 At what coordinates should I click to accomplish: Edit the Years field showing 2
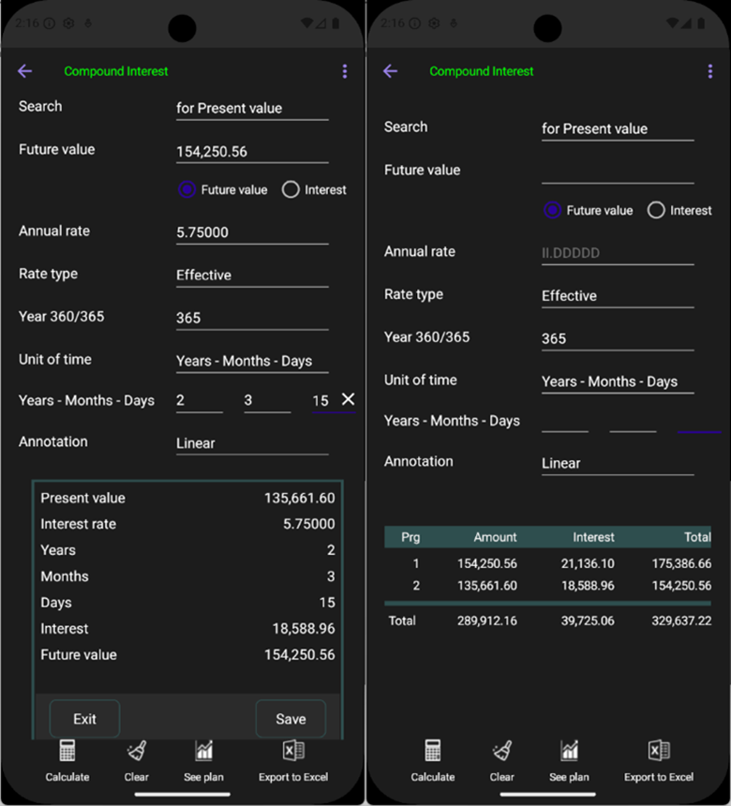click(200, 401)
